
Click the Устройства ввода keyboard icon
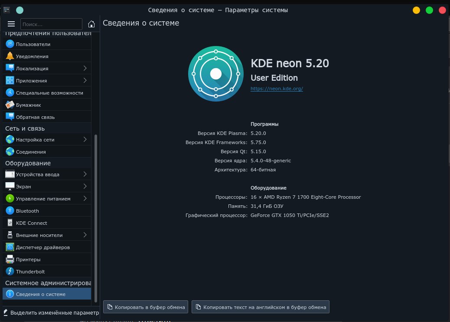(x=10, y=174)
